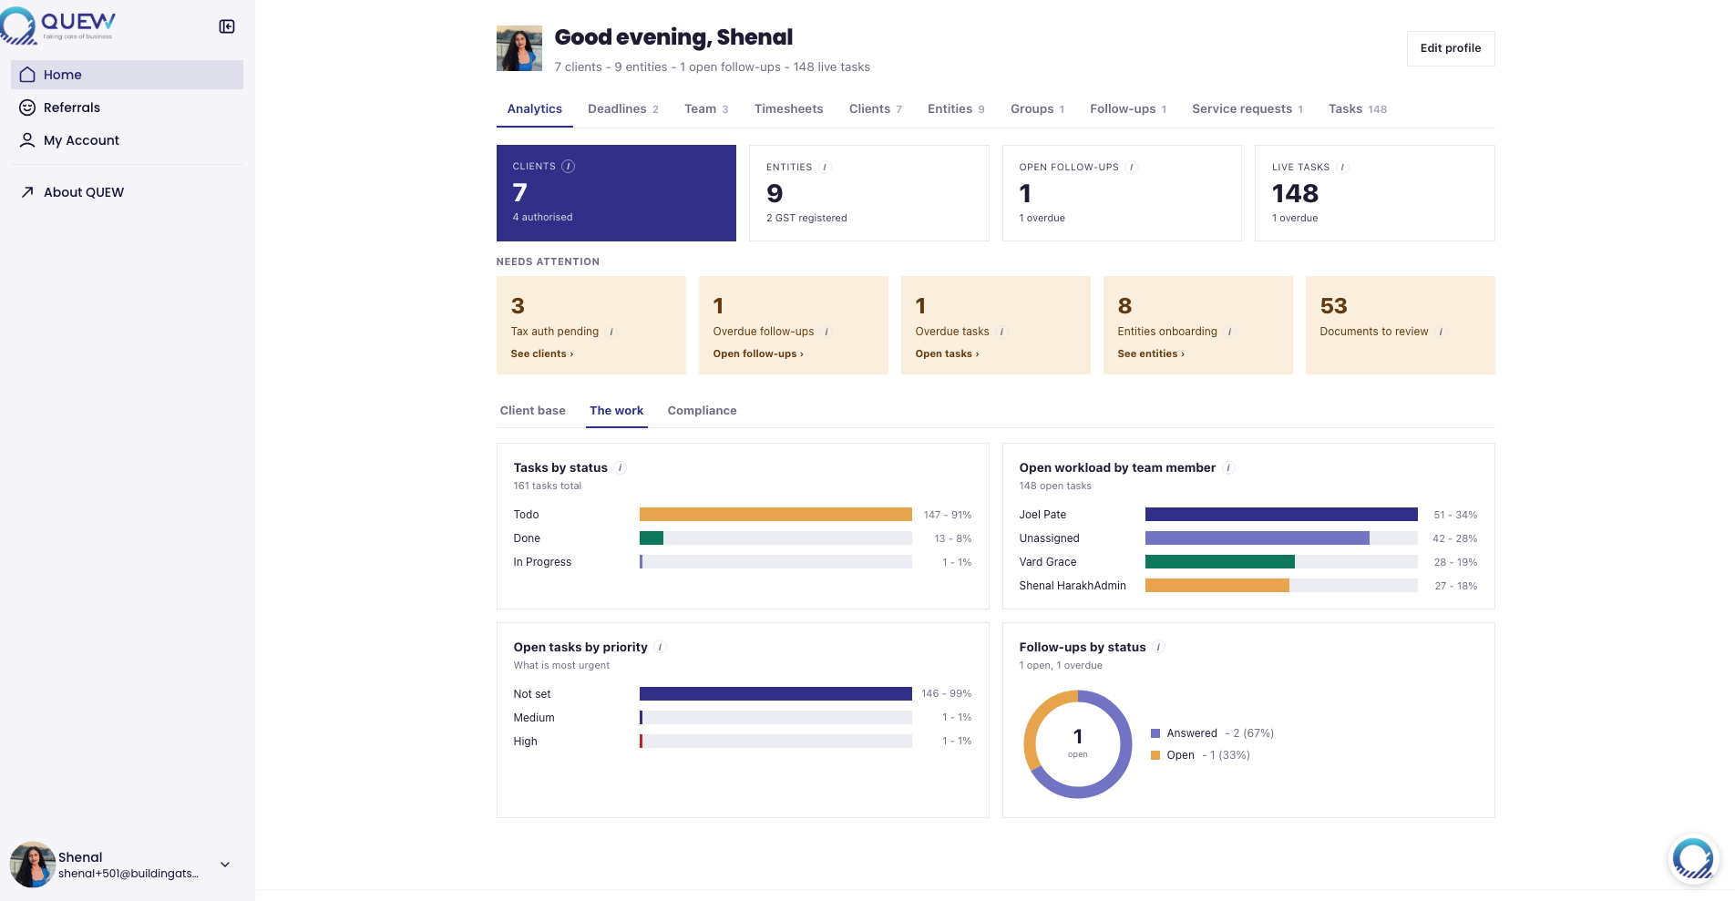Open the QUEW chat bubble widget
The width and height of the screenshot is (1735, 901).
[1694, 859]
